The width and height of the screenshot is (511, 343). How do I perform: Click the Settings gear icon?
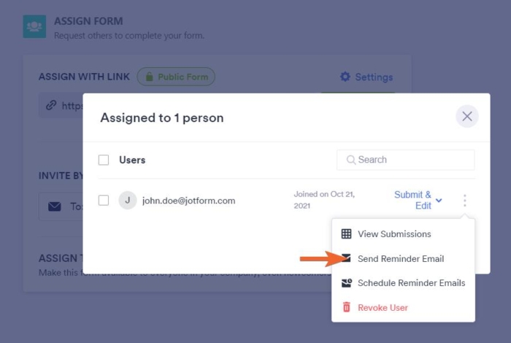pos(345,77)
